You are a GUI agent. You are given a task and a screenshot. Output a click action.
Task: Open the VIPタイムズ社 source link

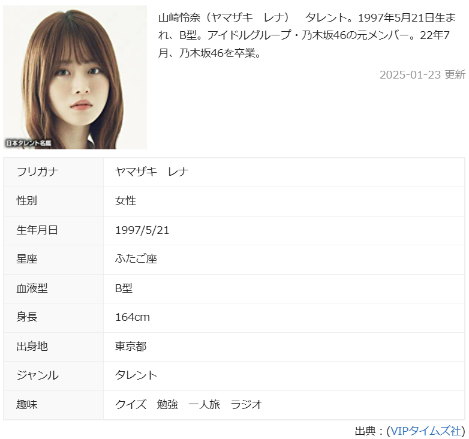[426, 431]
